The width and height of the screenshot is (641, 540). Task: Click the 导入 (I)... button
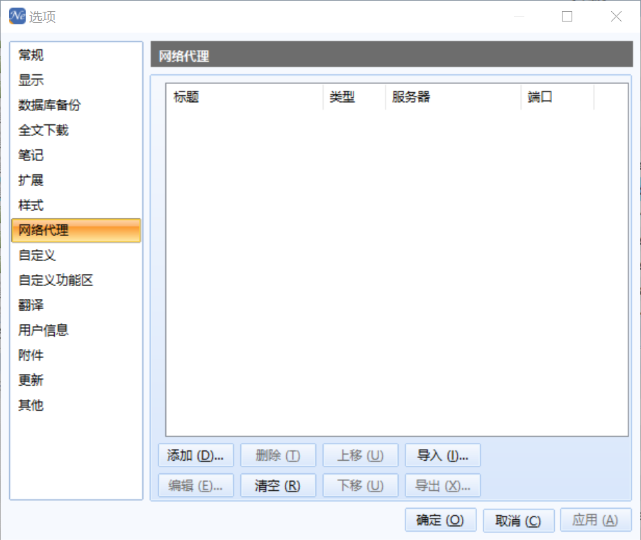tap(442, 456)
